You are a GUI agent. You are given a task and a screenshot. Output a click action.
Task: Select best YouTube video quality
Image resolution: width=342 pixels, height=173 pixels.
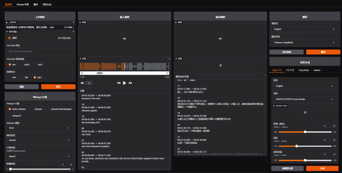(x=38, y=65)
